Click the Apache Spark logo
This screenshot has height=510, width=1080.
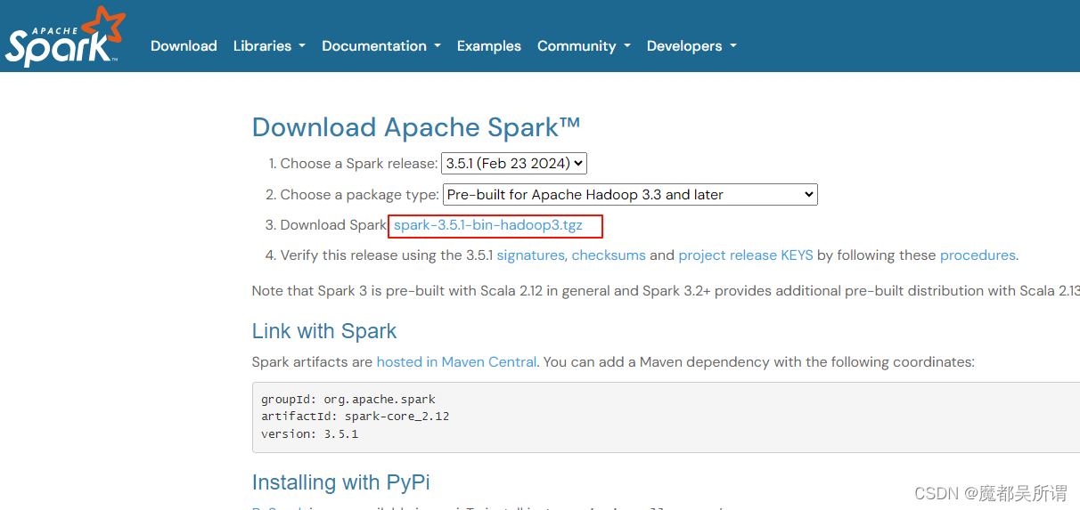pyautogui.click(x=65, y=37)
